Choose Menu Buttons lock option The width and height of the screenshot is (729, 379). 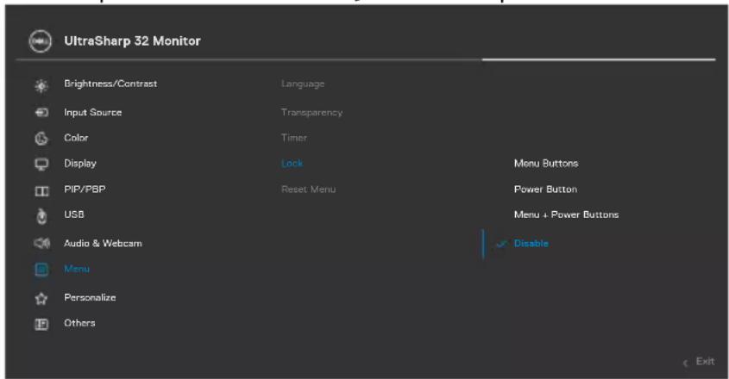coord(546,164)
